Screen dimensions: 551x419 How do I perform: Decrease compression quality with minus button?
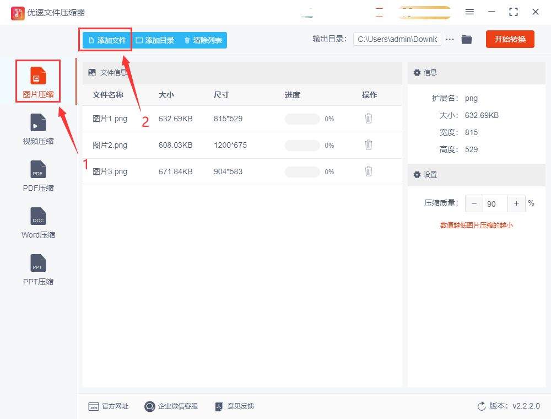tap(474, 203)
